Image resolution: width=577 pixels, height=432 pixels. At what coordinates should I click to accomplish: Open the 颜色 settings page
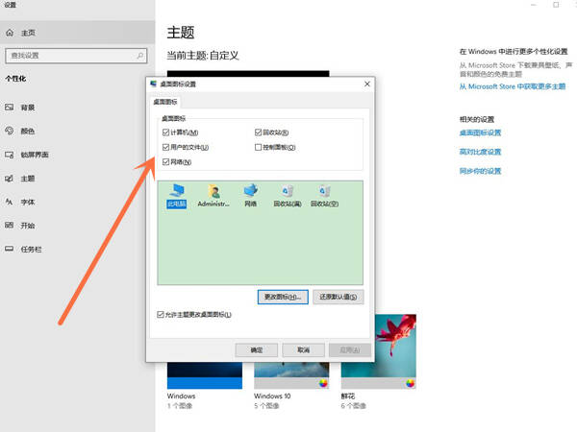click(x=77, y=131)
